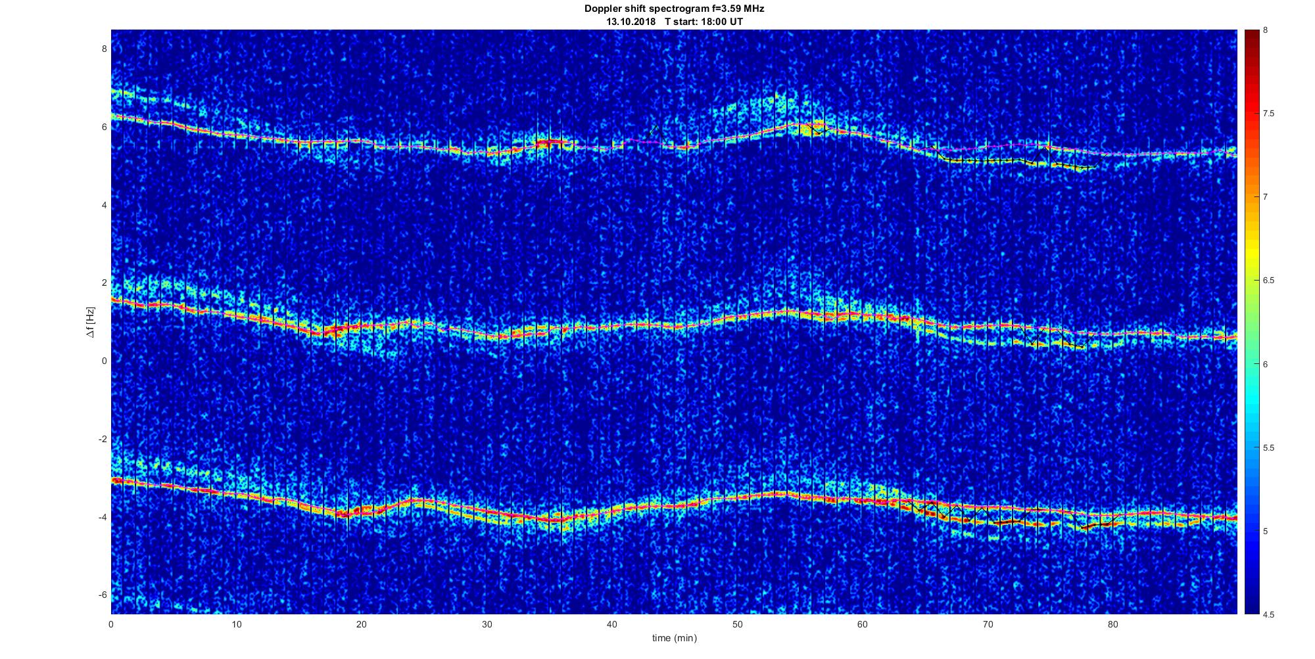Click the subtitle '13.10.2018 T start: 18:00 UT'
Viewport: 1315px width, 659px height.
[674, 22]
